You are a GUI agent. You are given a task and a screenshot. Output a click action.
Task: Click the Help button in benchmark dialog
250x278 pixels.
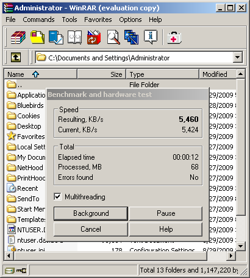[166, 229]
